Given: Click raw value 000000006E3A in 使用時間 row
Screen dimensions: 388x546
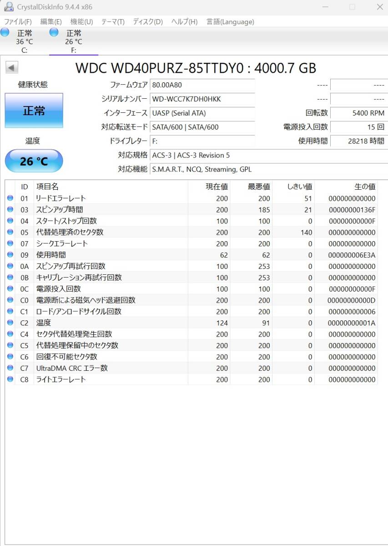Looking at the screenshot, I should pos(352,255).
